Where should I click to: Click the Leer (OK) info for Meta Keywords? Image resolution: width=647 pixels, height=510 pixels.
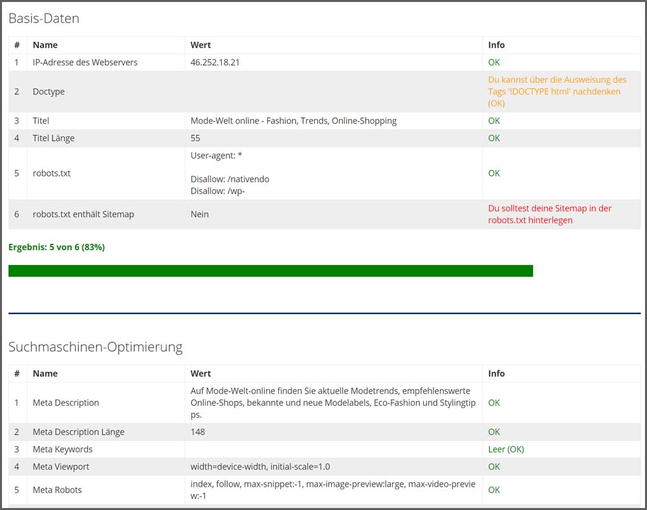(x=507, y=449)
